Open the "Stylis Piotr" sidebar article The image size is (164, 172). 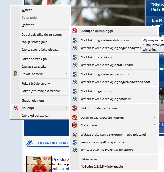pos(157,7)
